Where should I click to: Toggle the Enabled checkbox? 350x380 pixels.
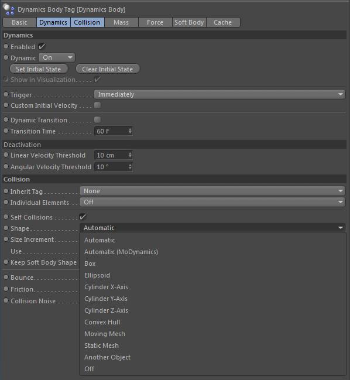coord(42,46)
